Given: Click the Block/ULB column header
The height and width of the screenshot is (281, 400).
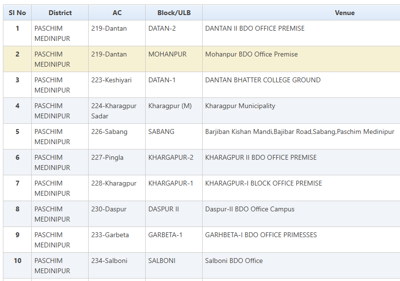Looking at the screenshot, I should 173,13.
